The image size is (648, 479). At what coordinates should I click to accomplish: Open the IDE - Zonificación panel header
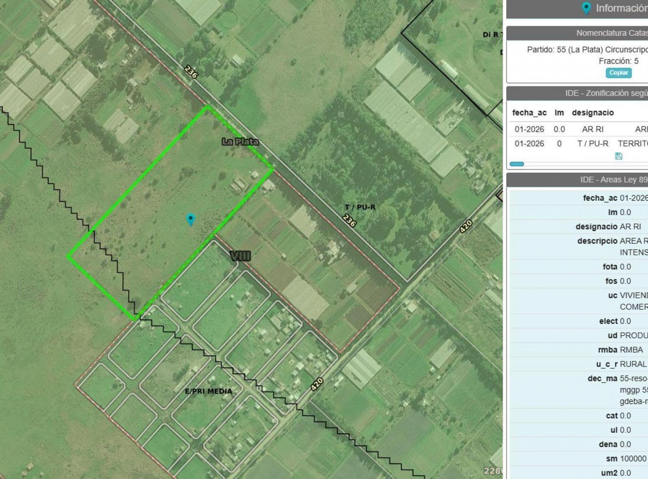(x=577, y=93)
